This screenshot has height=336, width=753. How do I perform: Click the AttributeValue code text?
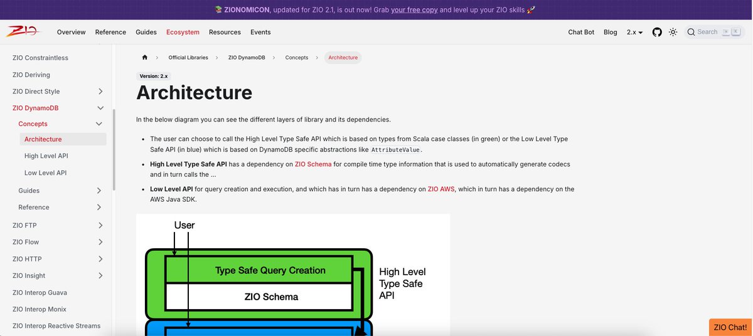(397, 150)
